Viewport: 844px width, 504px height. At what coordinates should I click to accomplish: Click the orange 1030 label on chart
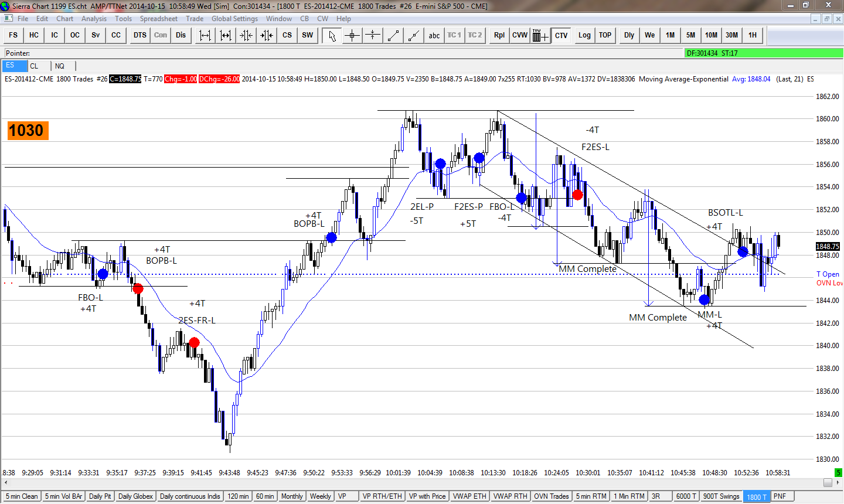(27, 130)
